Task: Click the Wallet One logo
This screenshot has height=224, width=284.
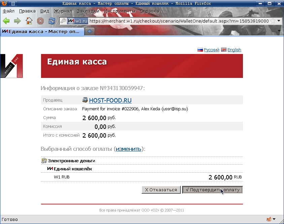Action: point(11,66)
